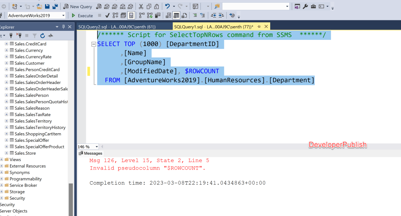Click the Save All icon
Viewport: 401px width, 216px height.
[x=55, y=6]
